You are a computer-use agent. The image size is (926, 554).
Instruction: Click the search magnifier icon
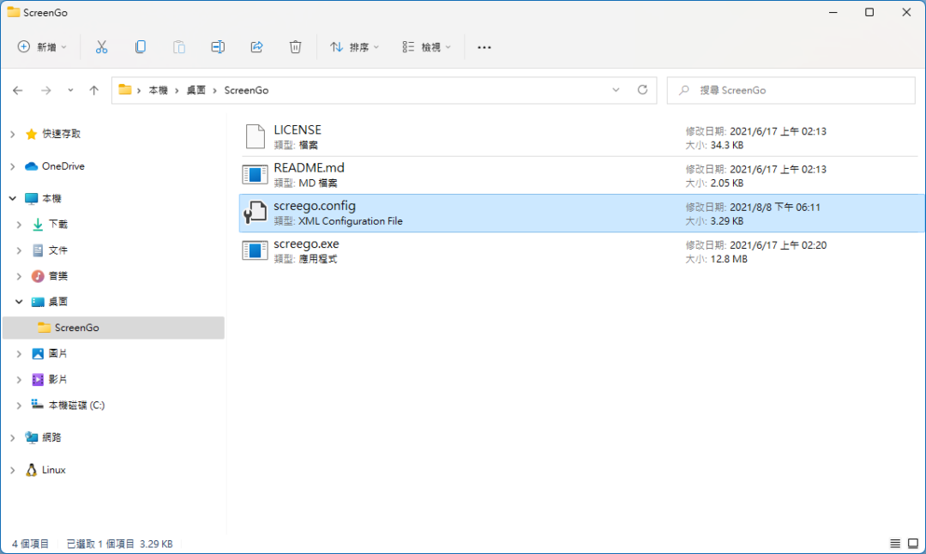(x=684, y=90)
